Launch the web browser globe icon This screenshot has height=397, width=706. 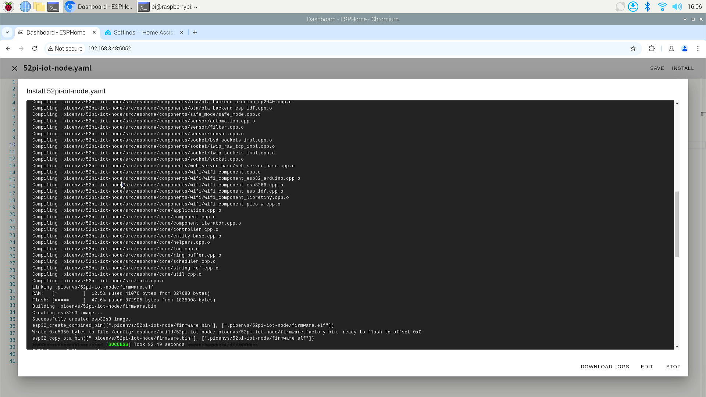point(25,7)
